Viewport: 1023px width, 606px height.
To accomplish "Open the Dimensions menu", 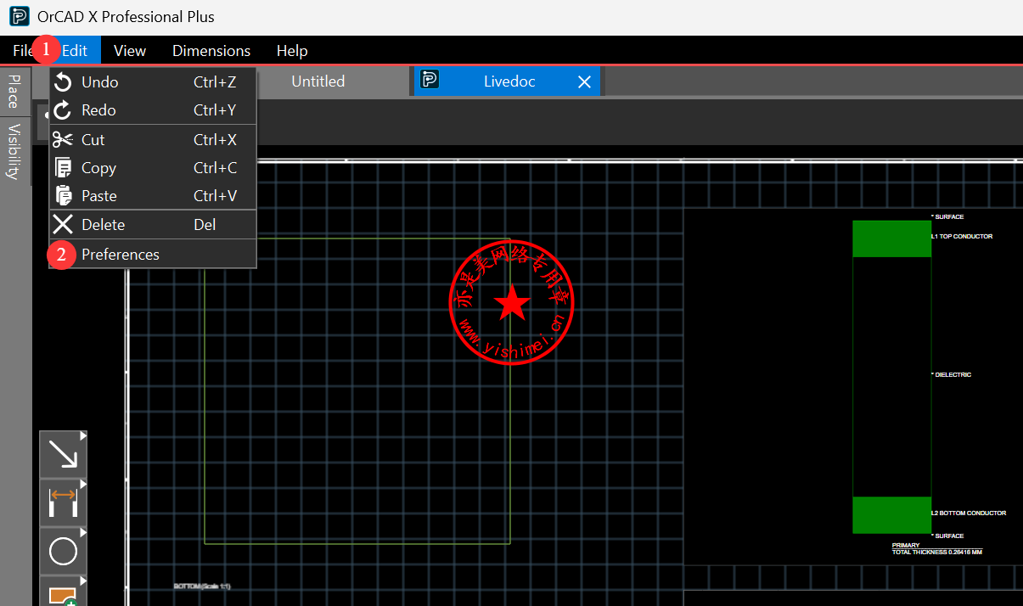I will (211, 51).
